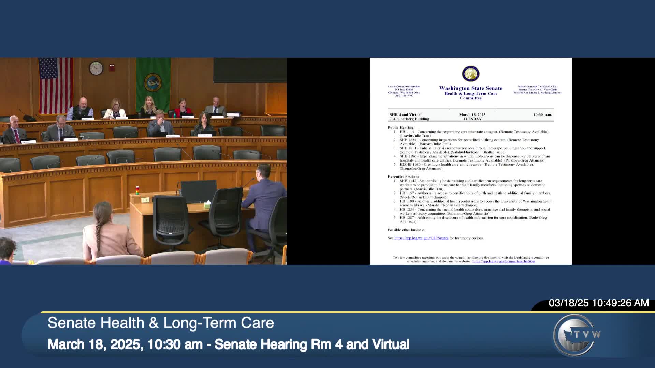Image resolution: width=655 pixels, height=368 pixels.
Task: Select the hearing room camera feed
Action: [x=143, y=161]
